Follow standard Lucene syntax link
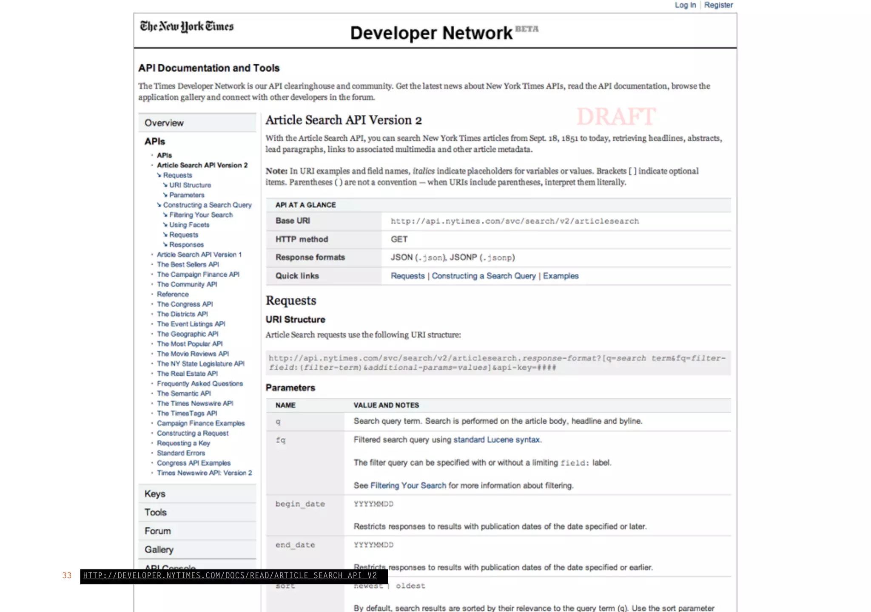The height and width of the screenshot is (612, 871). pyautogui.click(x=496, y=440)
